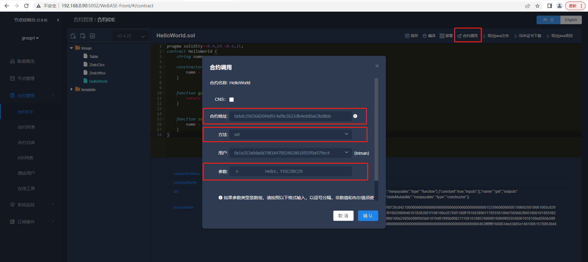Click 导出java文件 toolbar item

coord(496,36)
